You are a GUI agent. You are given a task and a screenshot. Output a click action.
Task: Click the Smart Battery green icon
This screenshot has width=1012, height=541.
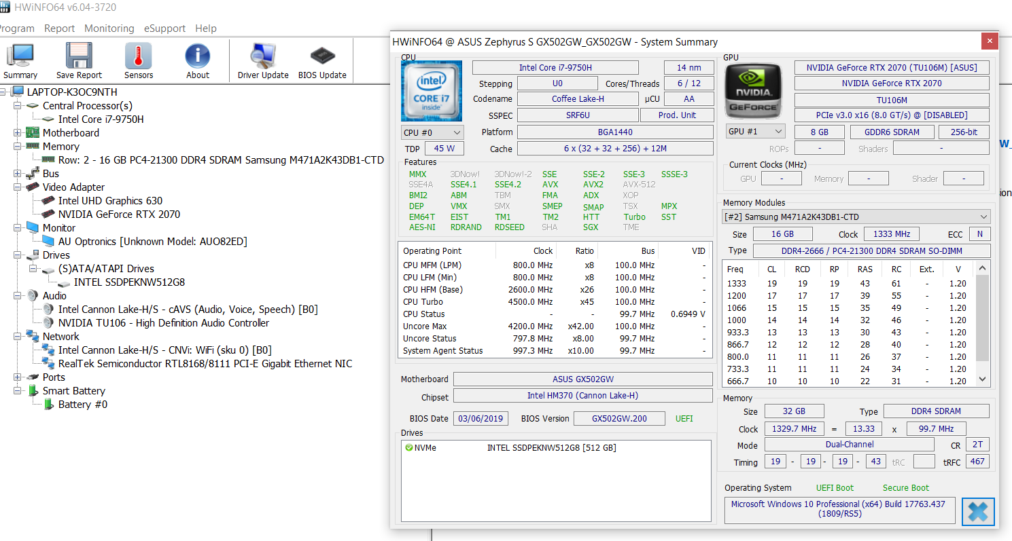pos(33,391)
